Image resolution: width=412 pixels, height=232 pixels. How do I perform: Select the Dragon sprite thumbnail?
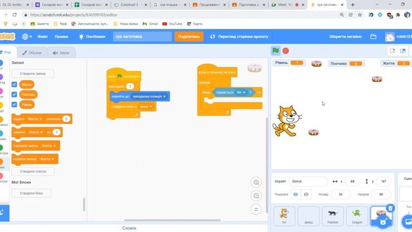click(357, 216)
